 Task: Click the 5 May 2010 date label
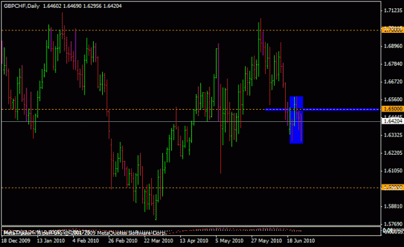[x=229, y=241]
